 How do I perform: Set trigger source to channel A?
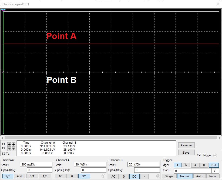[195, 165]
